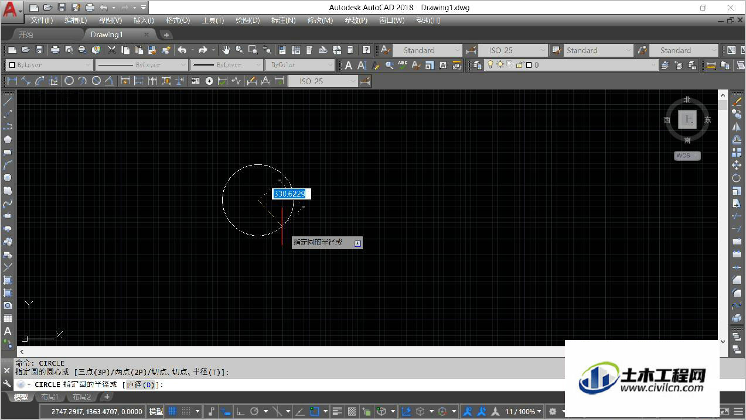Toggle snap mode in status bar
Screen dimensions: 746x420
187,411
